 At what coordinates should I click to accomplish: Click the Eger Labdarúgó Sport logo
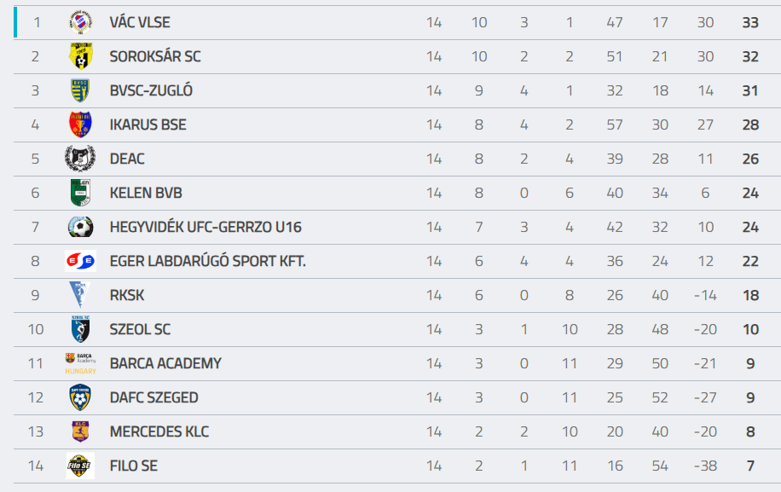point(80,261)
